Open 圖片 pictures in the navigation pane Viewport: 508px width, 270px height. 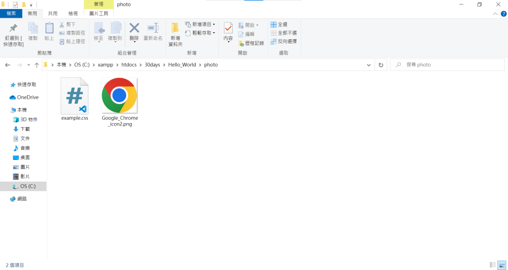coord(21,167)
